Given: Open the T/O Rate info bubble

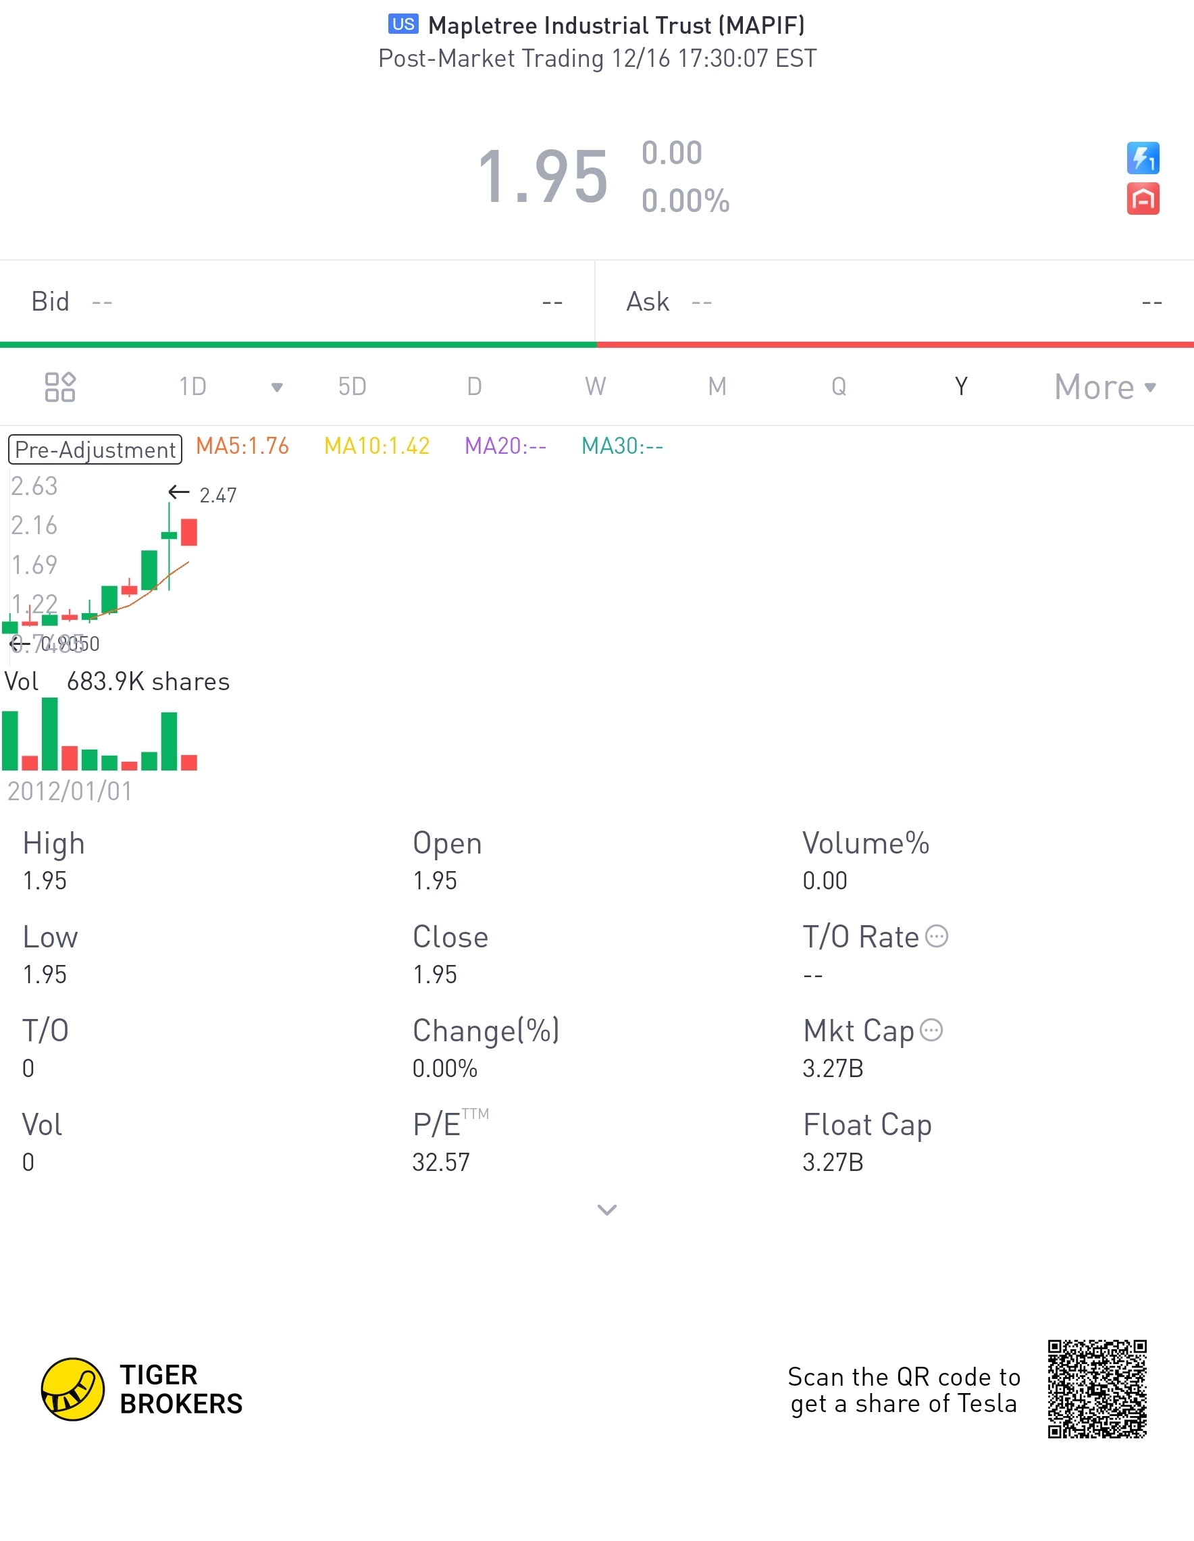Looking at the screenshot, I should point(937,936).
